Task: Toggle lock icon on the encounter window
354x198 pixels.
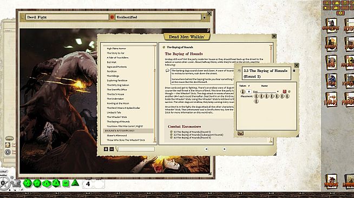Action: tap(294, 70)
